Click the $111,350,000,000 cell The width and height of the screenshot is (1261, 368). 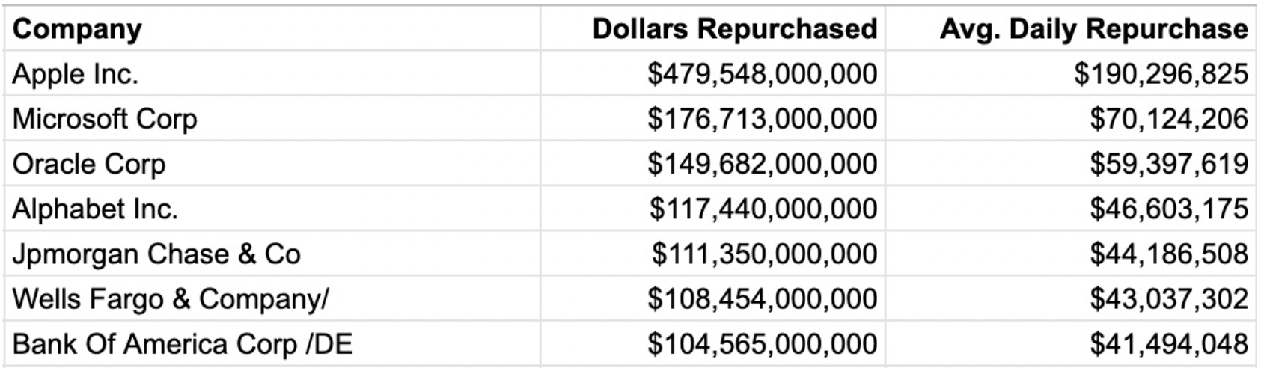click(763, 254)
